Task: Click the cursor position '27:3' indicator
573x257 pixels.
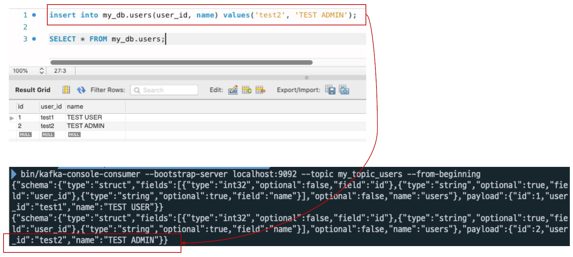Action: pyautogui.click(x=60, y=71)
